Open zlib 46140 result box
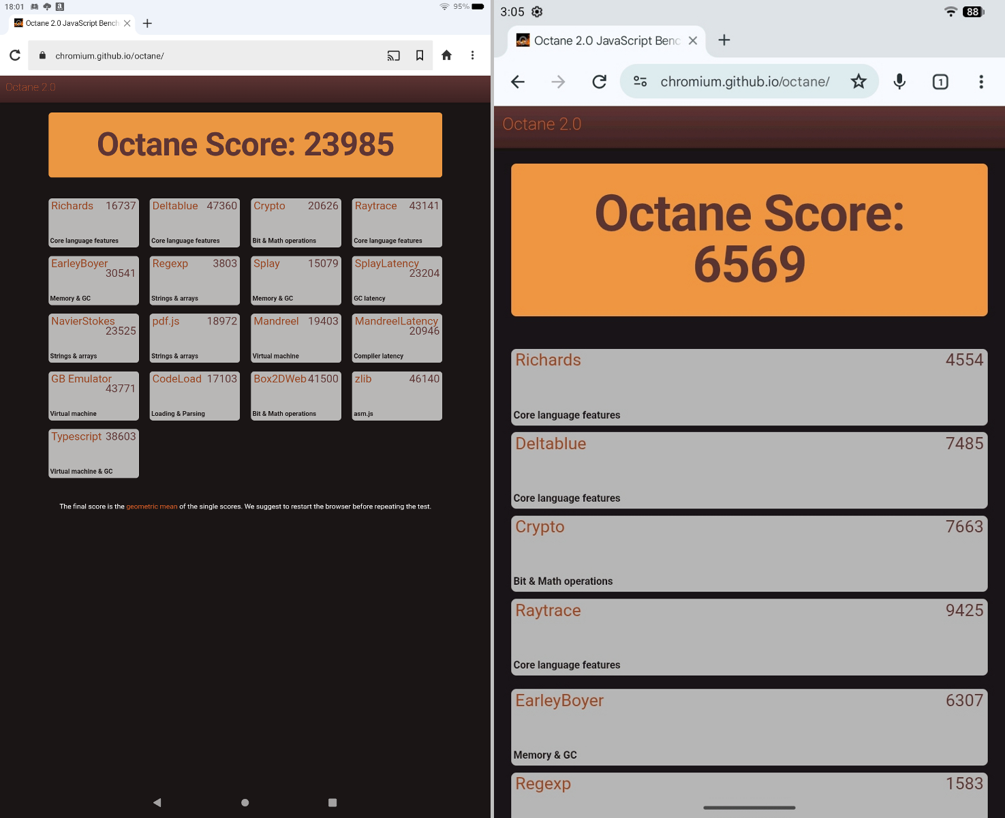This screenshot has height=818, width=1005. click(397, 395)
